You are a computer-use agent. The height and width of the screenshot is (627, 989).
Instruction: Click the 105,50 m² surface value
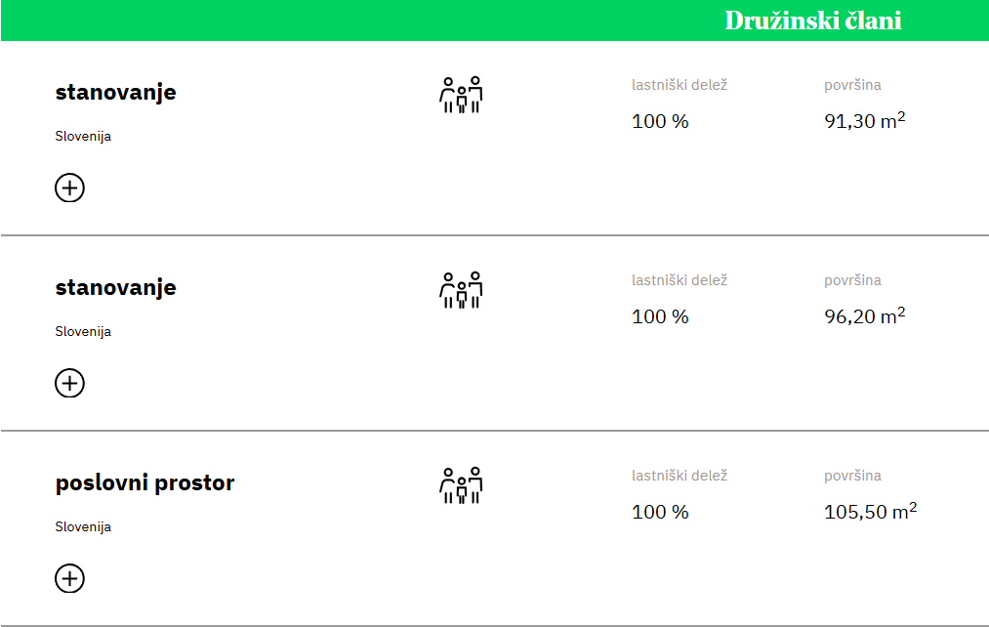pyautogui.click(x=871, y=511)
